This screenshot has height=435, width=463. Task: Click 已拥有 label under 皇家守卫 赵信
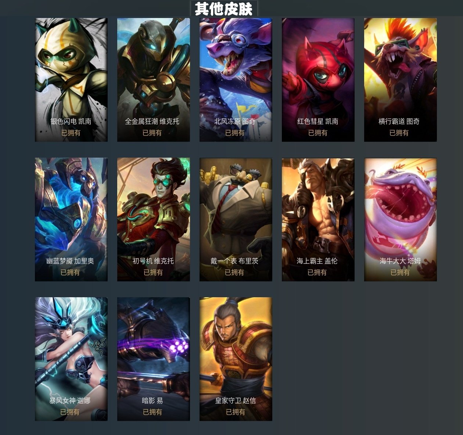236,412
